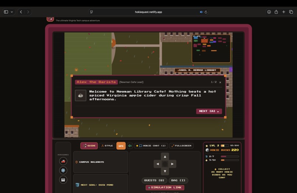Open the snowflake minigame icon
Image resolution: width=297 pixels, height=193 pixels.
tap(63, 171)
